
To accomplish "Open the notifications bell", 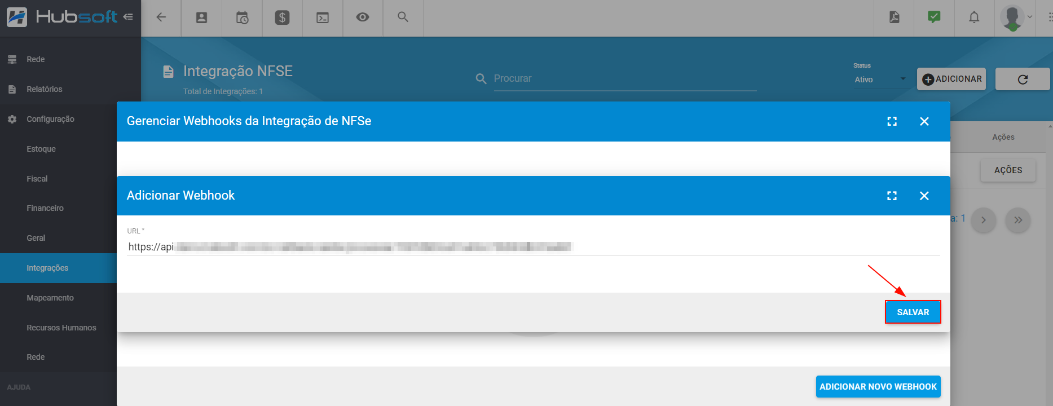I will pyautogui.click(x=974, y=17).
